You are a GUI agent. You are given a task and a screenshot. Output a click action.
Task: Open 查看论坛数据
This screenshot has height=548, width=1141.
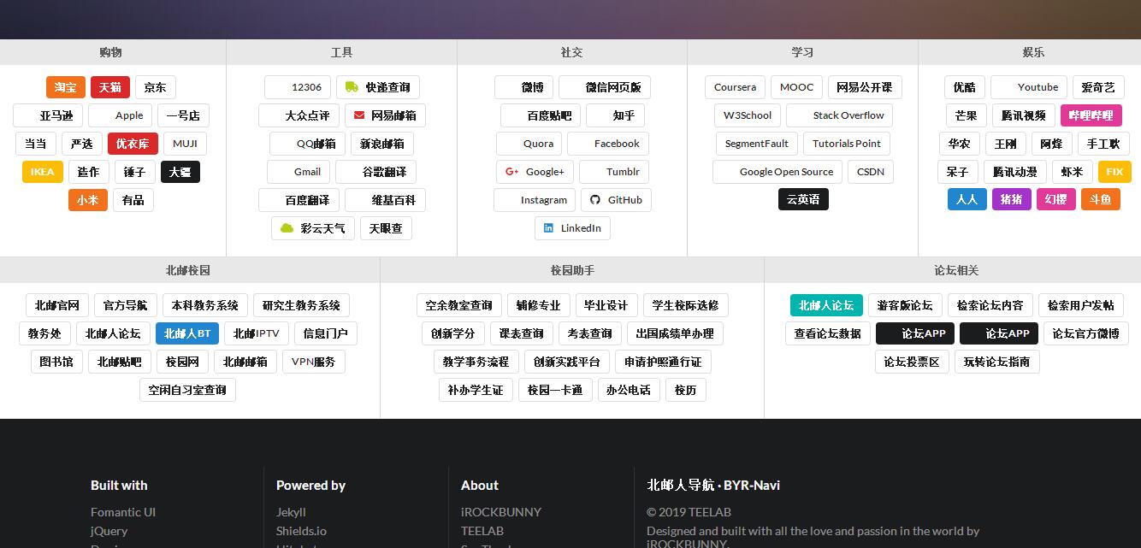click(x=828, y=333)
